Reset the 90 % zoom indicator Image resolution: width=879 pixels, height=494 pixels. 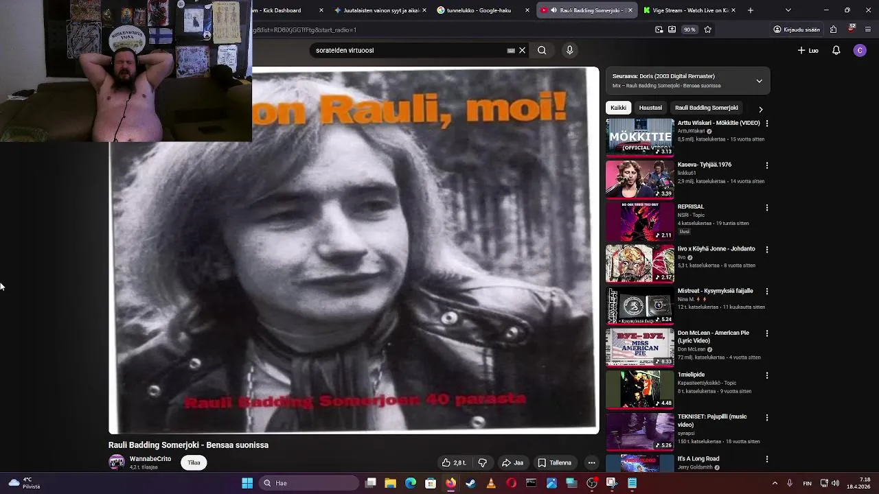pyautogui.click(x=689, y=30)
